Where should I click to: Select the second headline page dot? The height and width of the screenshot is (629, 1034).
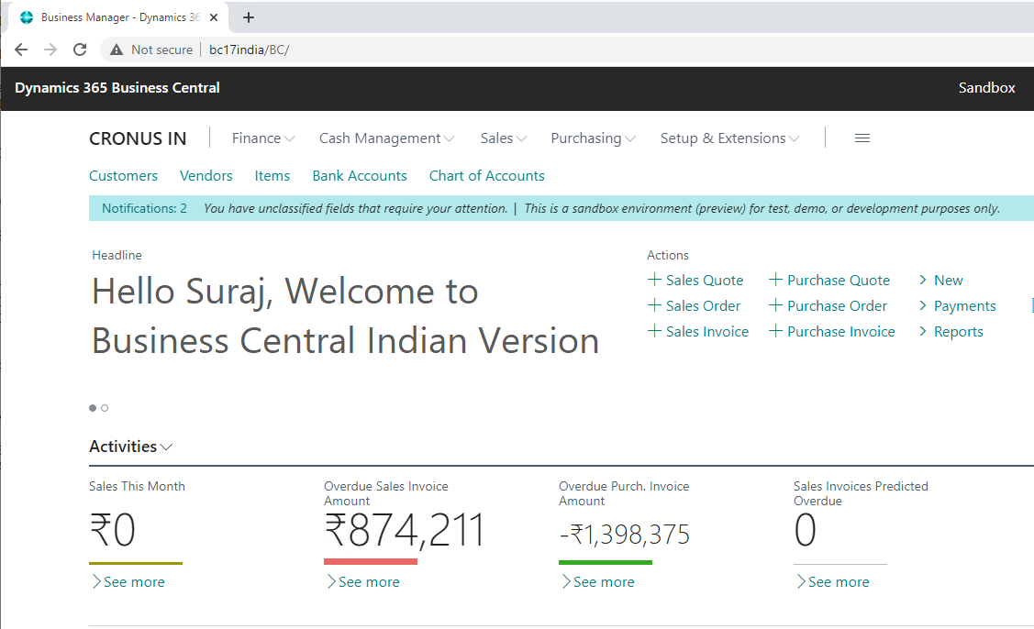[x=105, y=408]
